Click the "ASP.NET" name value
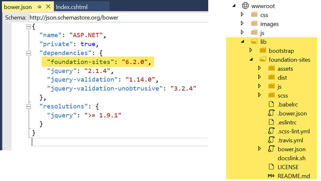Image resolution: width=321 pixels, height=181 pixels. [86, 35]
